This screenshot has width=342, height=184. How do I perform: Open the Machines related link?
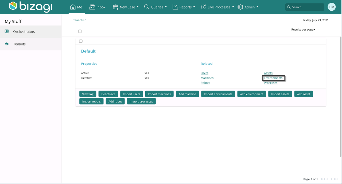click(207, 78)
